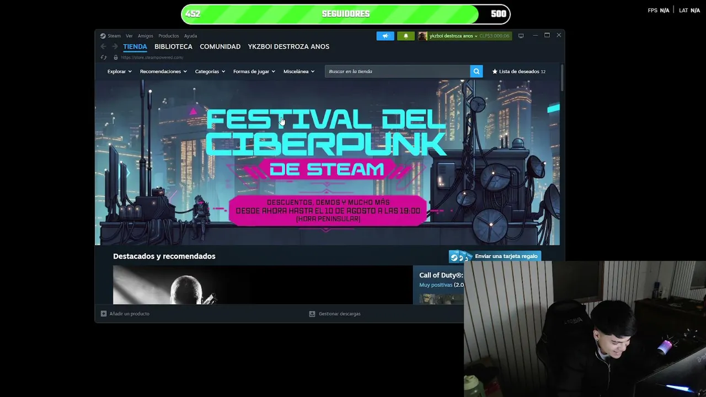This screenshot has width=706, height=397.
Task: Switch to the COMUNIDAD tab
Action: [220, 46]
